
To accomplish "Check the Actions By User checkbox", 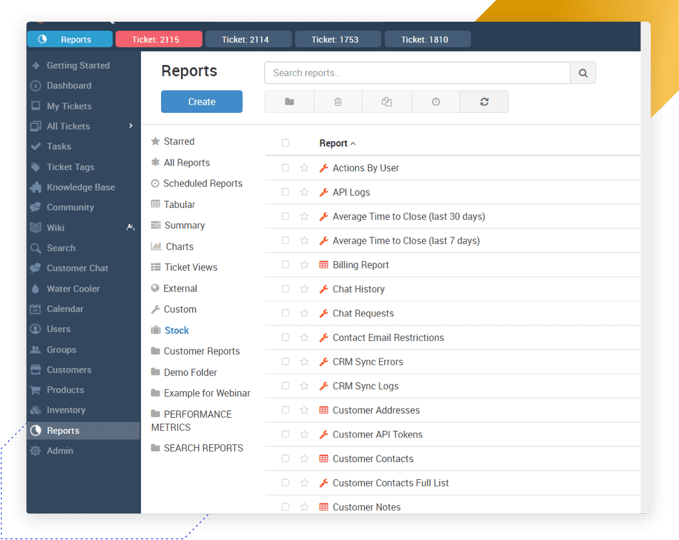I will [x=285, y=168].
